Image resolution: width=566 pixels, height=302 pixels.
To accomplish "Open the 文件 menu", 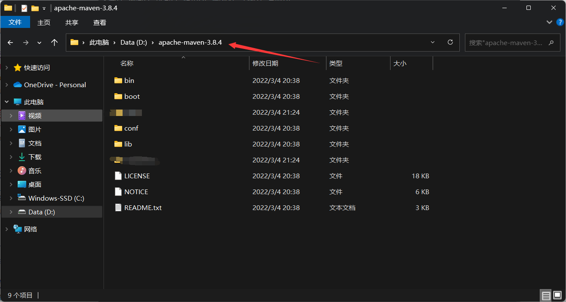I will click(15, 22).
